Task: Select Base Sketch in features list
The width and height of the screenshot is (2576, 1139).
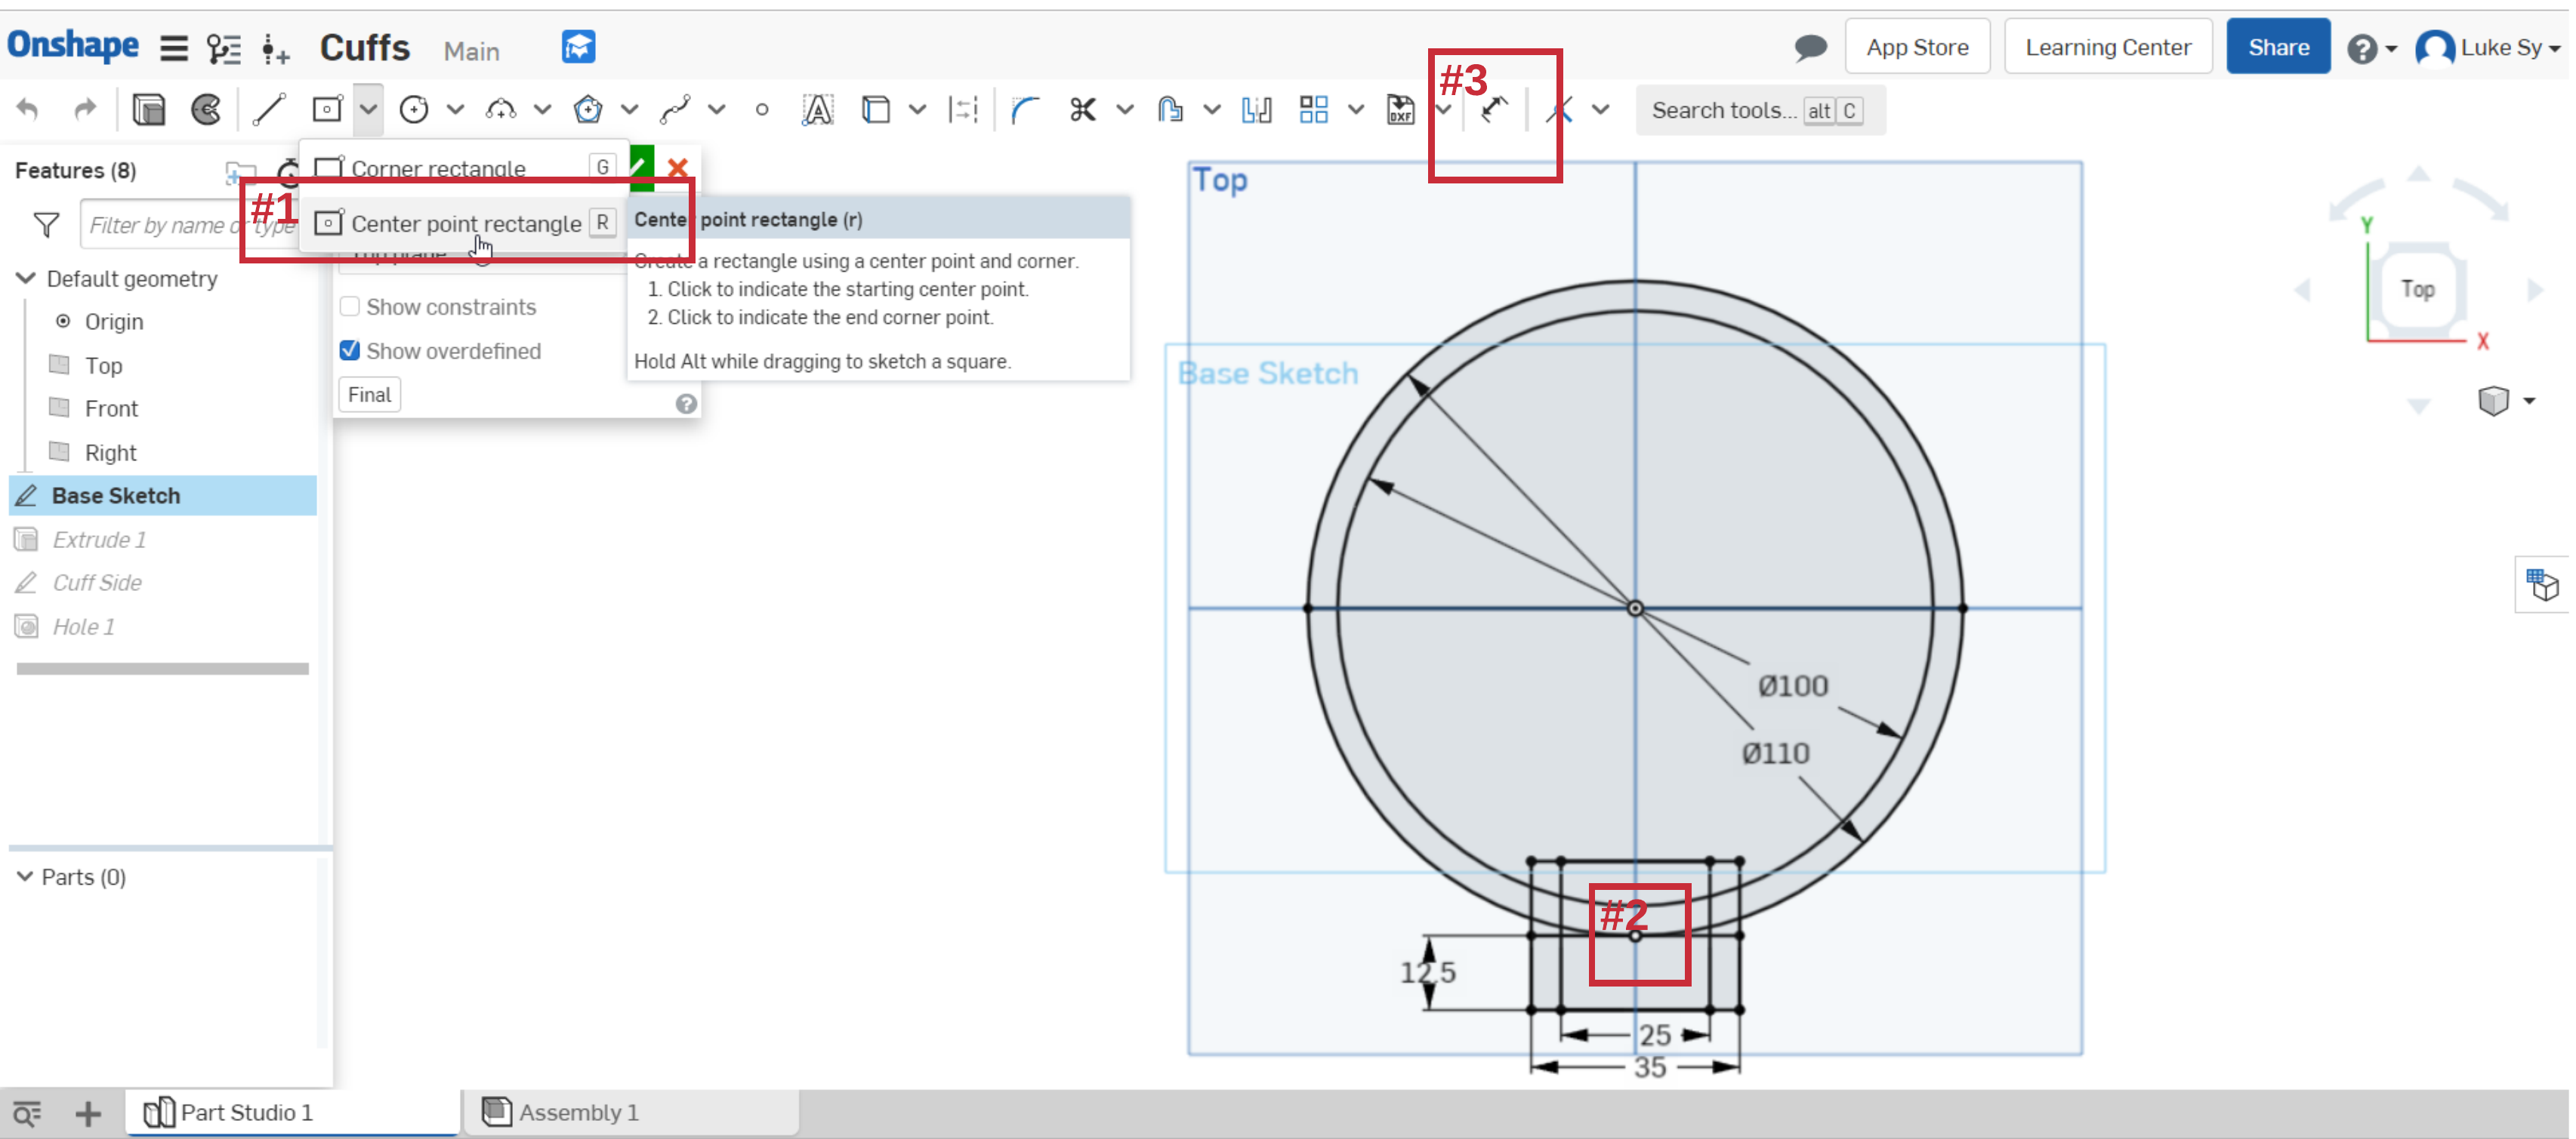Action: pos(115,494)
